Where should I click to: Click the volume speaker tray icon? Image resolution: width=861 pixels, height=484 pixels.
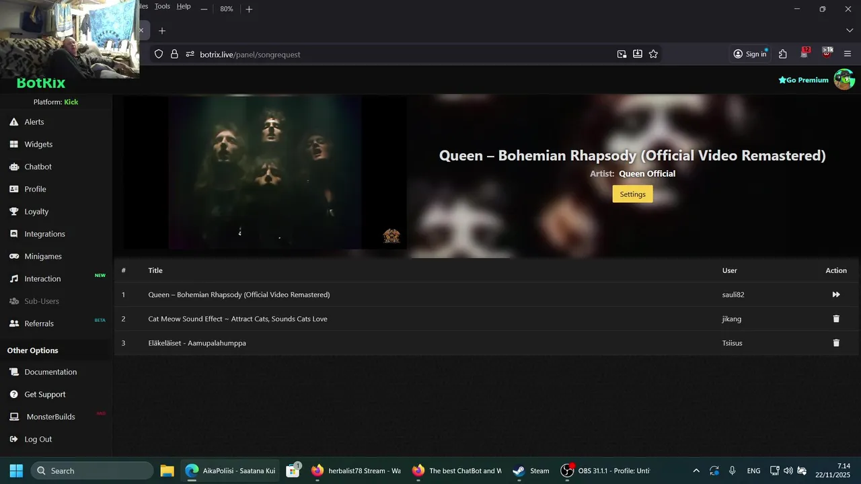tap(788, 471)
